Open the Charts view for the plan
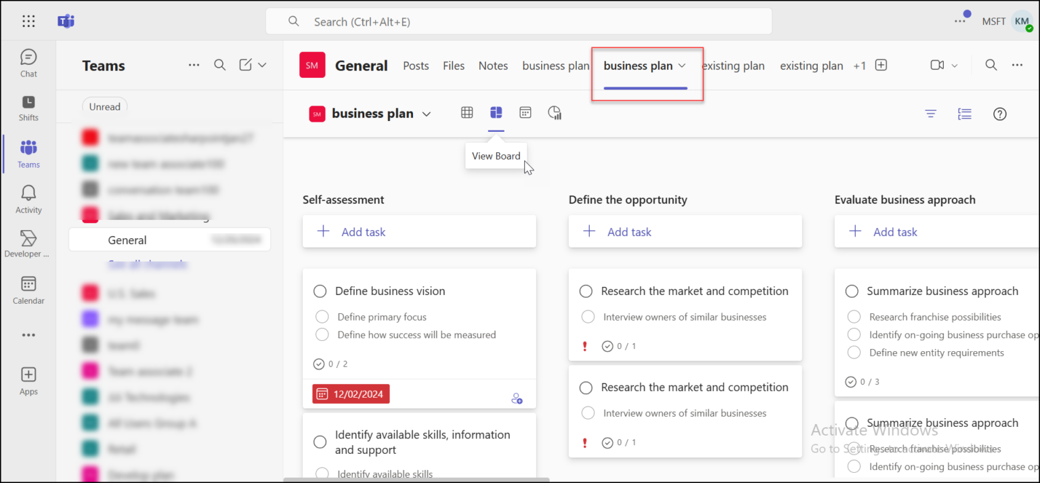 [555, 112]
